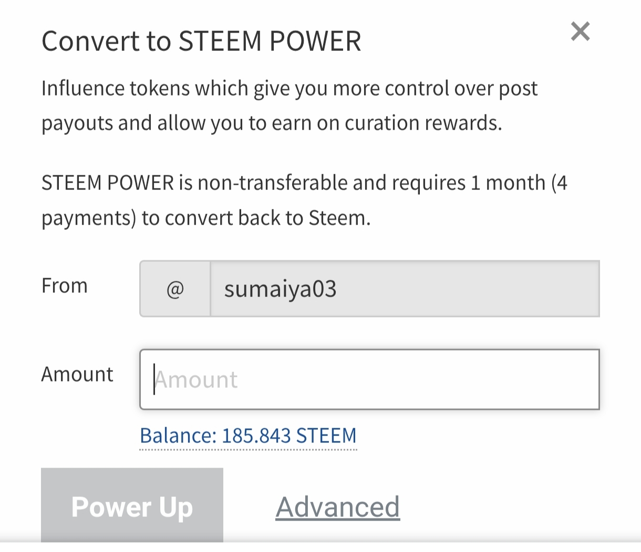
Task: Click the STEEM POWER is non-transferable line
Action: pyautogui.click(x=304, y=183)
